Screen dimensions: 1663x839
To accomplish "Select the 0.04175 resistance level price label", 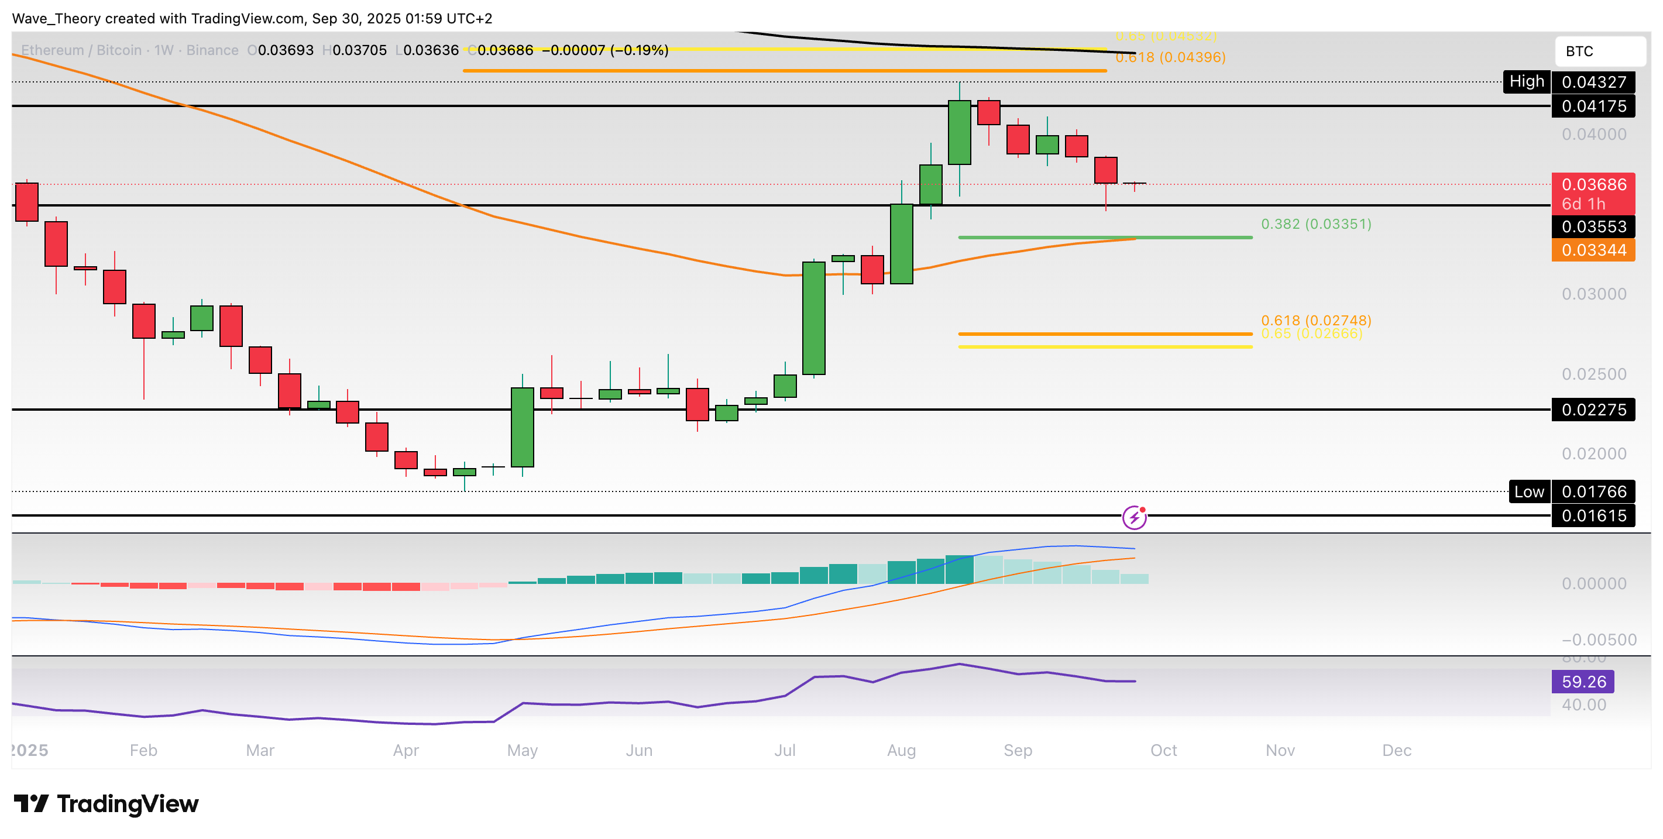I will [x=1593, y=106].
